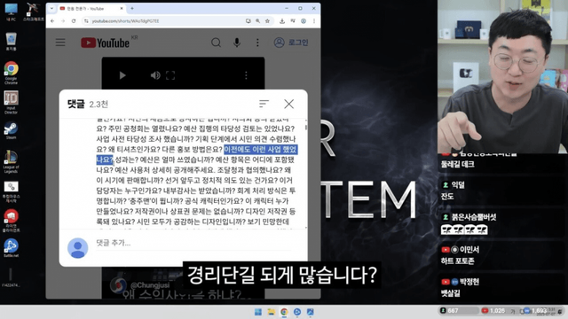Open the gear-icon desktop shortcut below League
Screen dimensions: 568x319
[12, 191]
